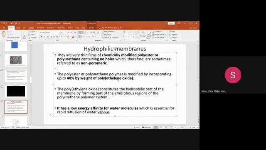Click the zoom in plus button
This screenshot has height=150, width=266.
tap(190, 127)
